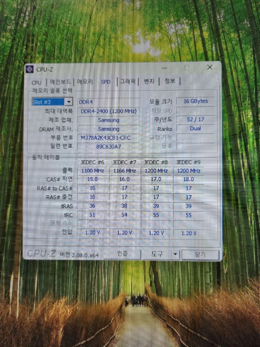This screenshot has width=260, height=347.
Task: Click the CPU-Z app icon in title bar
Action: point(29,69)
